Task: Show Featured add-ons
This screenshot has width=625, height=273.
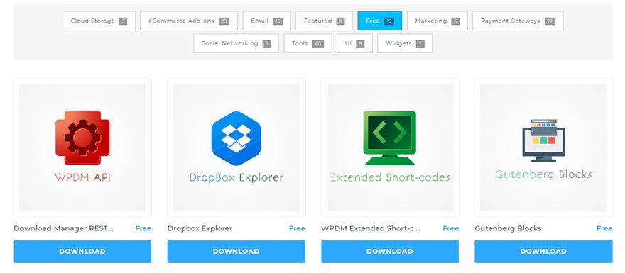Action: tap(324, 21)
